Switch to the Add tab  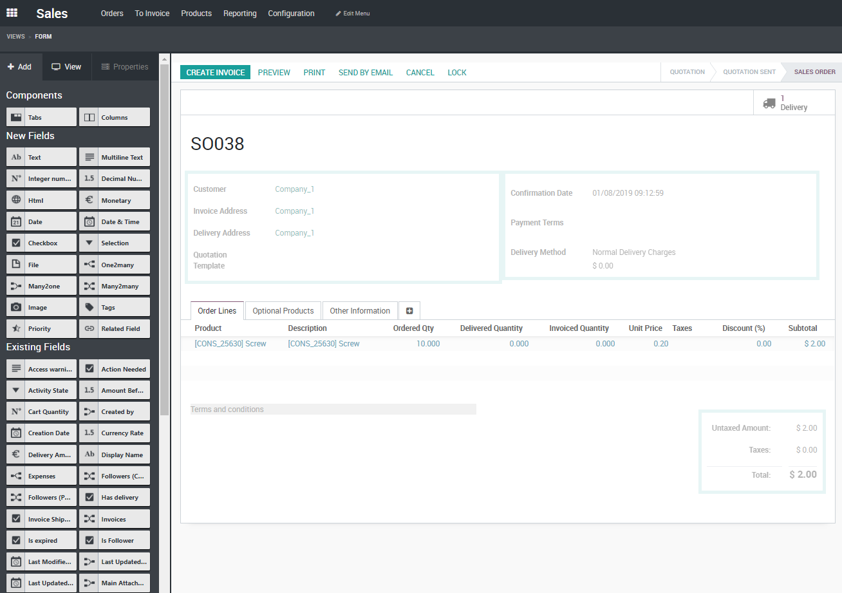21,66
